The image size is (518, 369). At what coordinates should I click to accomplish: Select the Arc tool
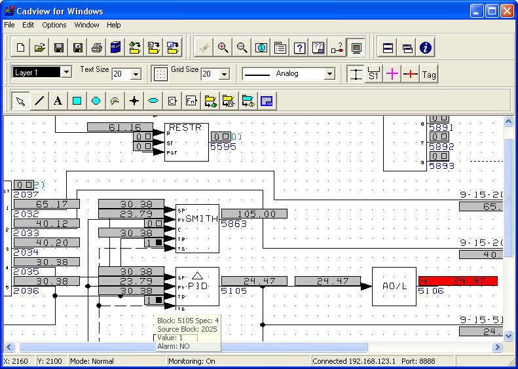tap(115, 101)
